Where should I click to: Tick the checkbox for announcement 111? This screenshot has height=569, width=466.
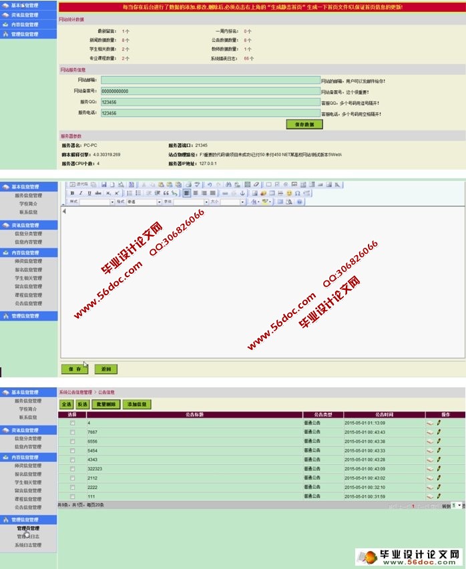(73, 496)
